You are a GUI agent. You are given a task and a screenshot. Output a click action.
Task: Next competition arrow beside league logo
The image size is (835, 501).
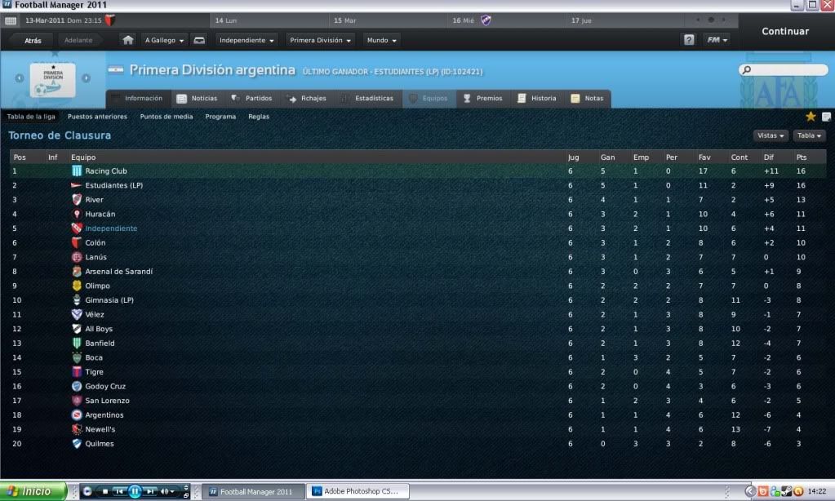tap(86, 78)
